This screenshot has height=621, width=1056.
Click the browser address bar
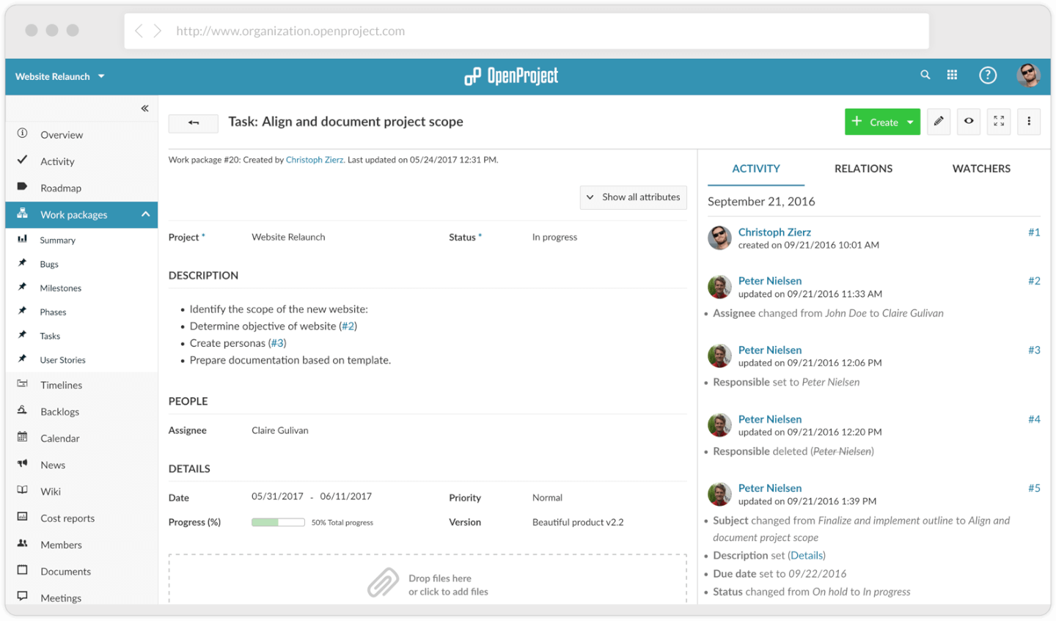[x=527, y=31]
